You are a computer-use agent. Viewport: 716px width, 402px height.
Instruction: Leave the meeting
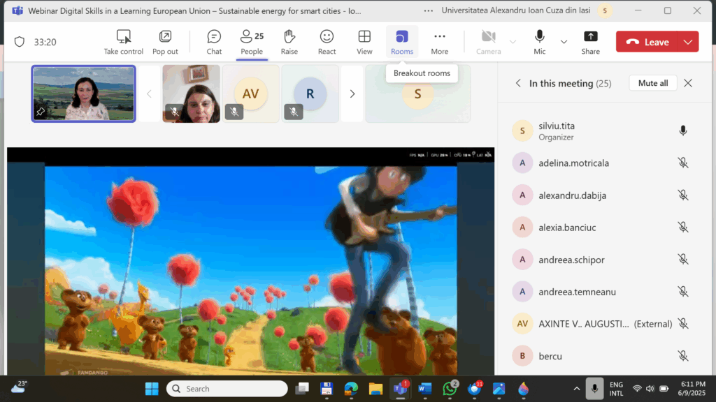tap(647, 42)
